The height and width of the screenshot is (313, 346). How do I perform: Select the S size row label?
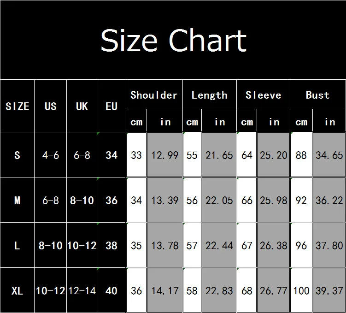[17, 155]
